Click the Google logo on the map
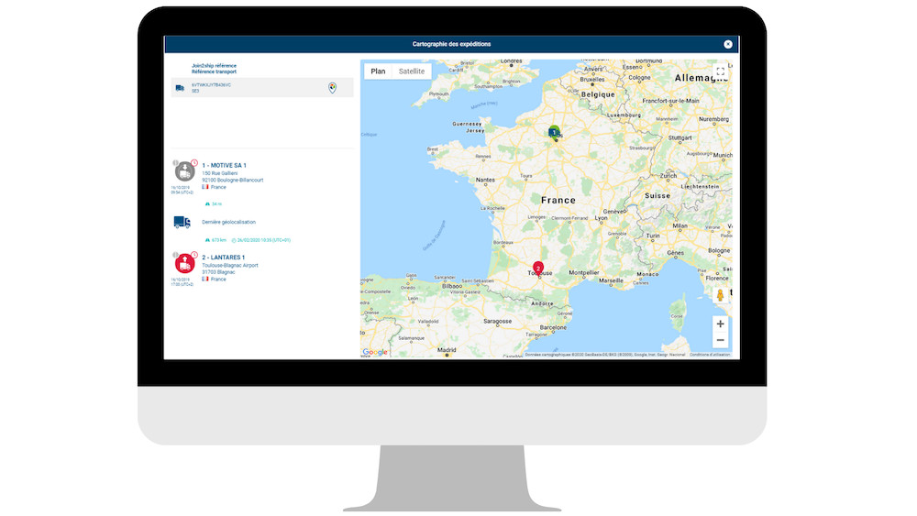The image size is (917, 516). click(375, 352)
